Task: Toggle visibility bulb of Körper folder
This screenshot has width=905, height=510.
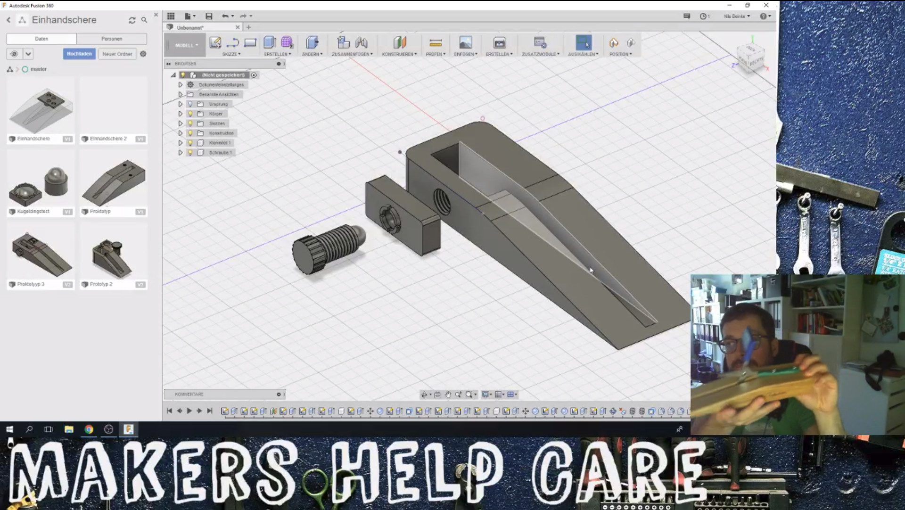Action: click(x=190, y=114)
